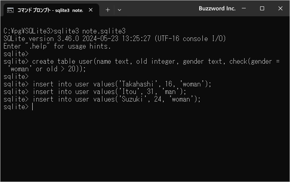
Task: Click the Command Prompt icon in the tab
Action: [11, 10]
